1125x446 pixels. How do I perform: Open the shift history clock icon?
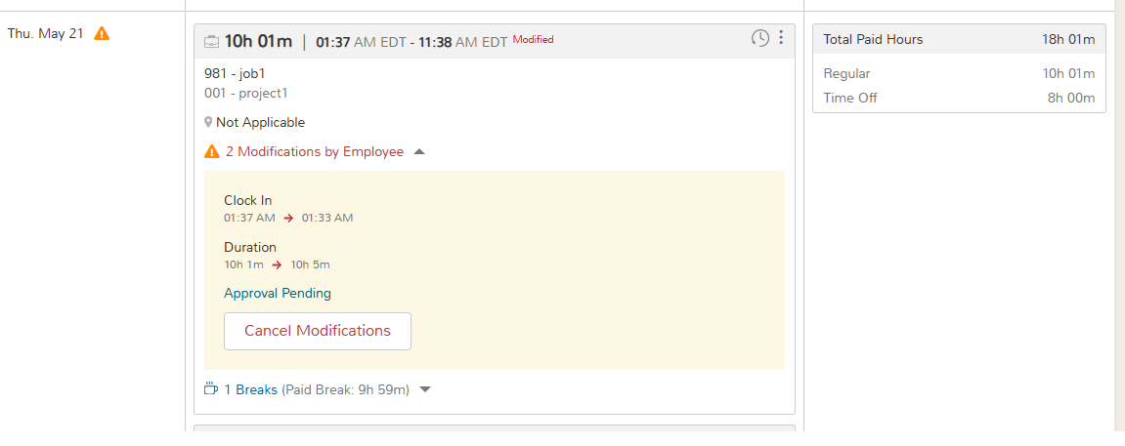pyautogui.click(x=759, y=38)
